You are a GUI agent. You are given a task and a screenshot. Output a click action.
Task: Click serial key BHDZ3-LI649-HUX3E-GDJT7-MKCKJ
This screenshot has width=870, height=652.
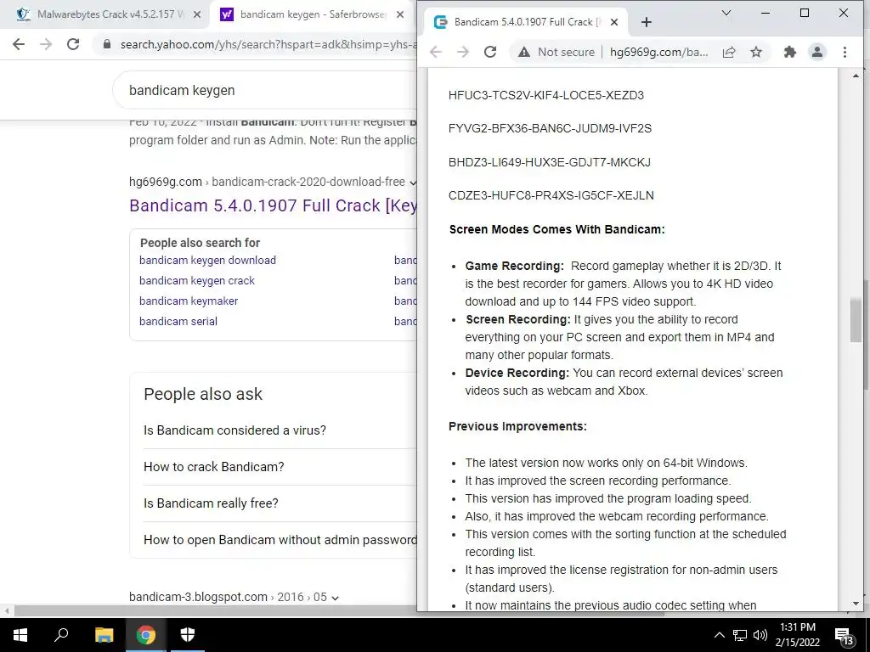[x=550, y=162]
